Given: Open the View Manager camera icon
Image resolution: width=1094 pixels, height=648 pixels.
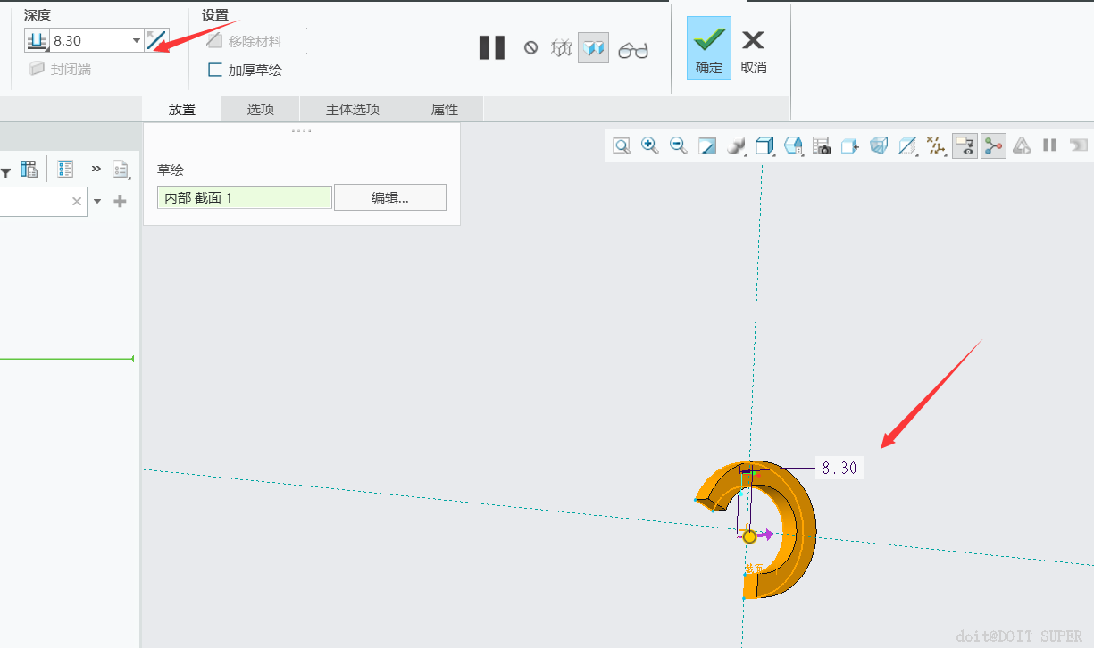Looking at the screenshot, I should (x=822, y=145).
